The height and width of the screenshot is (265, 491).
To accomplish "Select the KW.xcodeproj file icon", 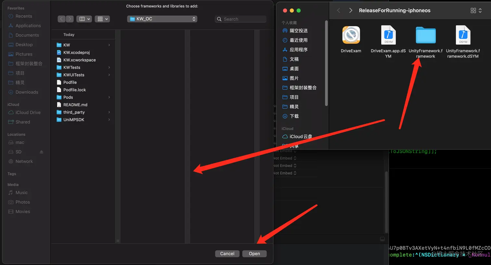I will point(59,53).
